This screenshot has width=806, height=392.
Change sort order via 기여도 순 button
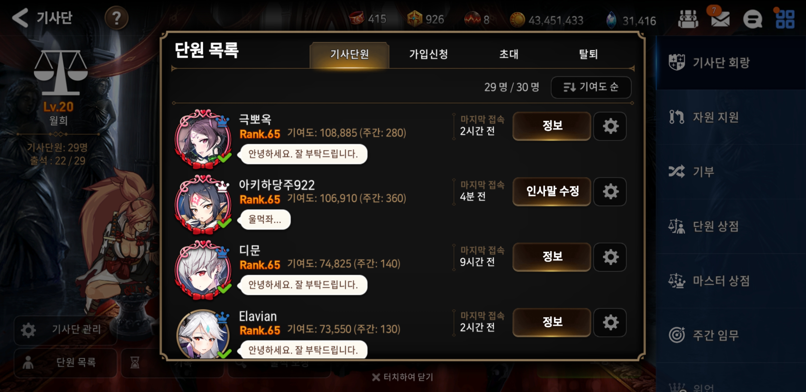point(591,87)
